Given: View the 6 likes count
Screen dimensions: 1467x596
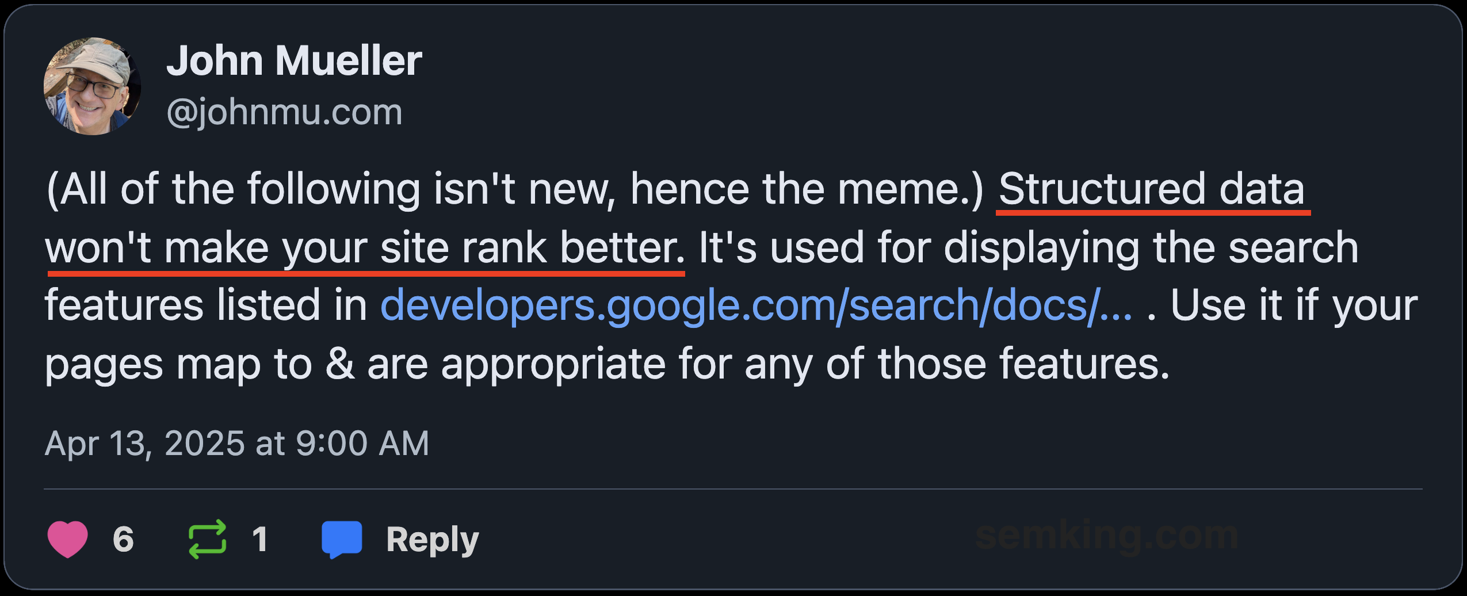Looking at the screenshot, I should pyautogui.click(x=123, y=539).
